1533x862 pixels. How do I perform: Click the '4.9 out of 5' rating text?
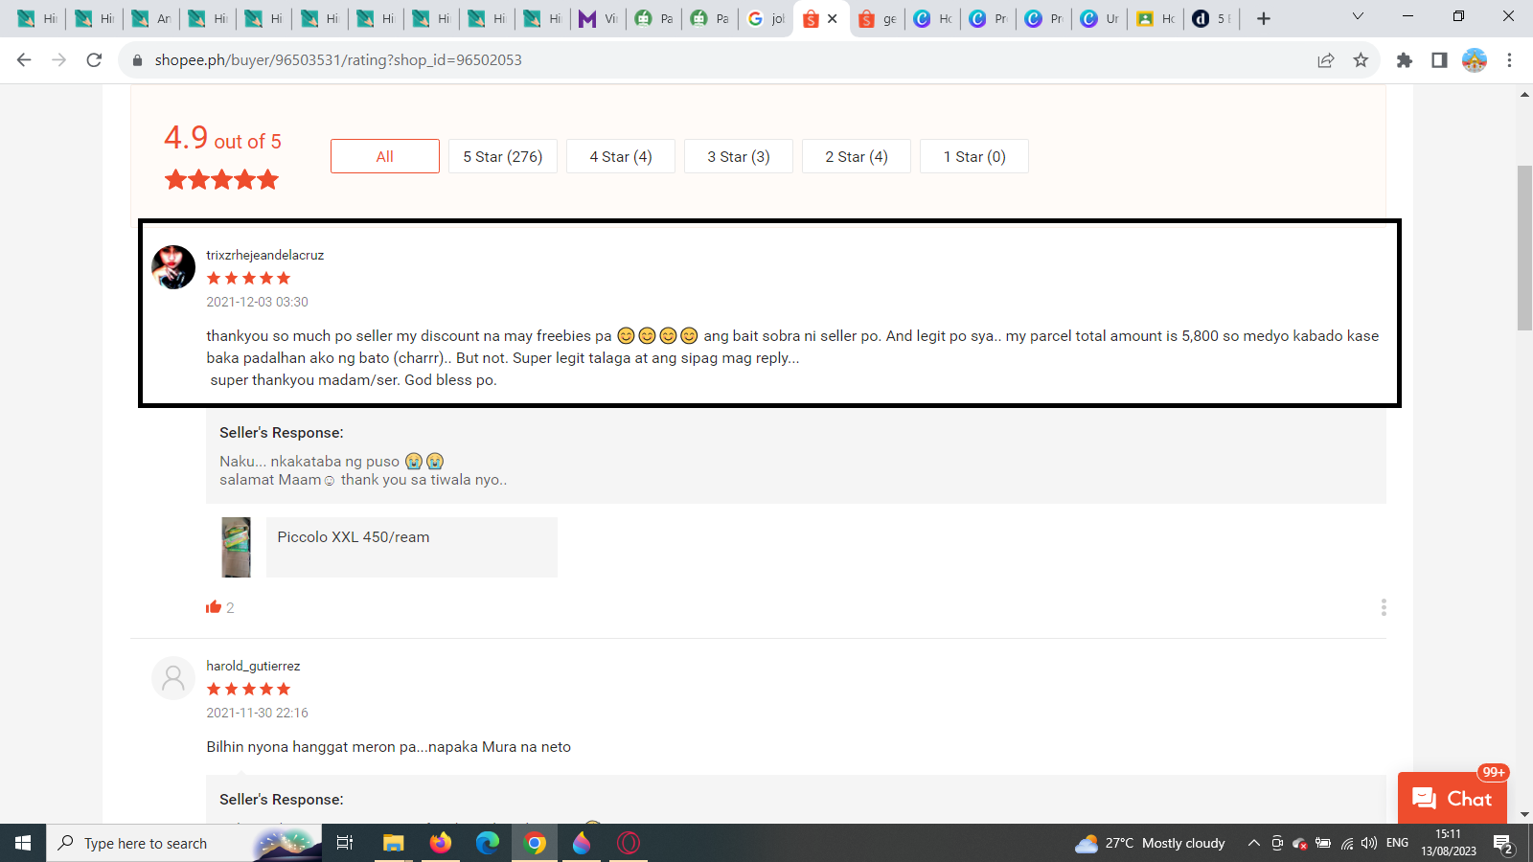click(x=222, y=139)
